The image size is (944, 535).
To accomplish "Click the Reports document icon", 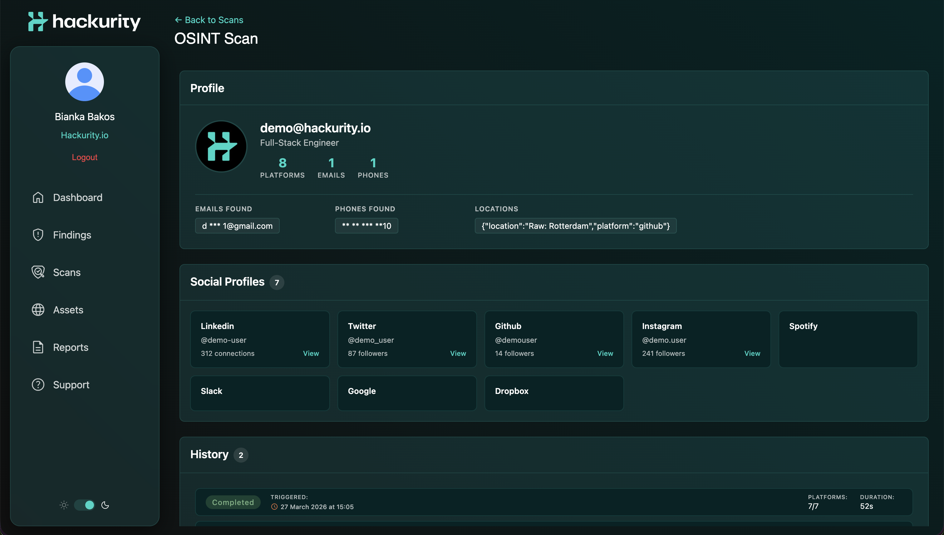I will (38, 347).
